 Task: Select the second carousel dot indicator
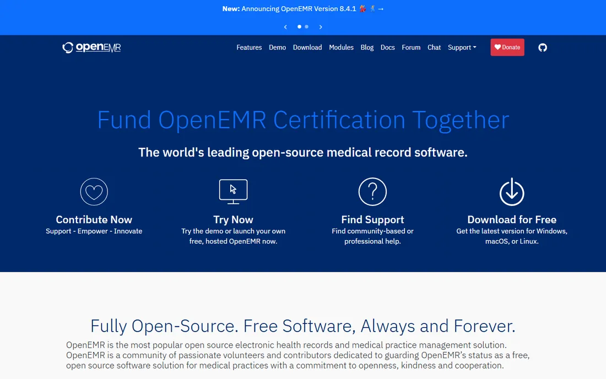pyautogui.click(x=306, y=26)
